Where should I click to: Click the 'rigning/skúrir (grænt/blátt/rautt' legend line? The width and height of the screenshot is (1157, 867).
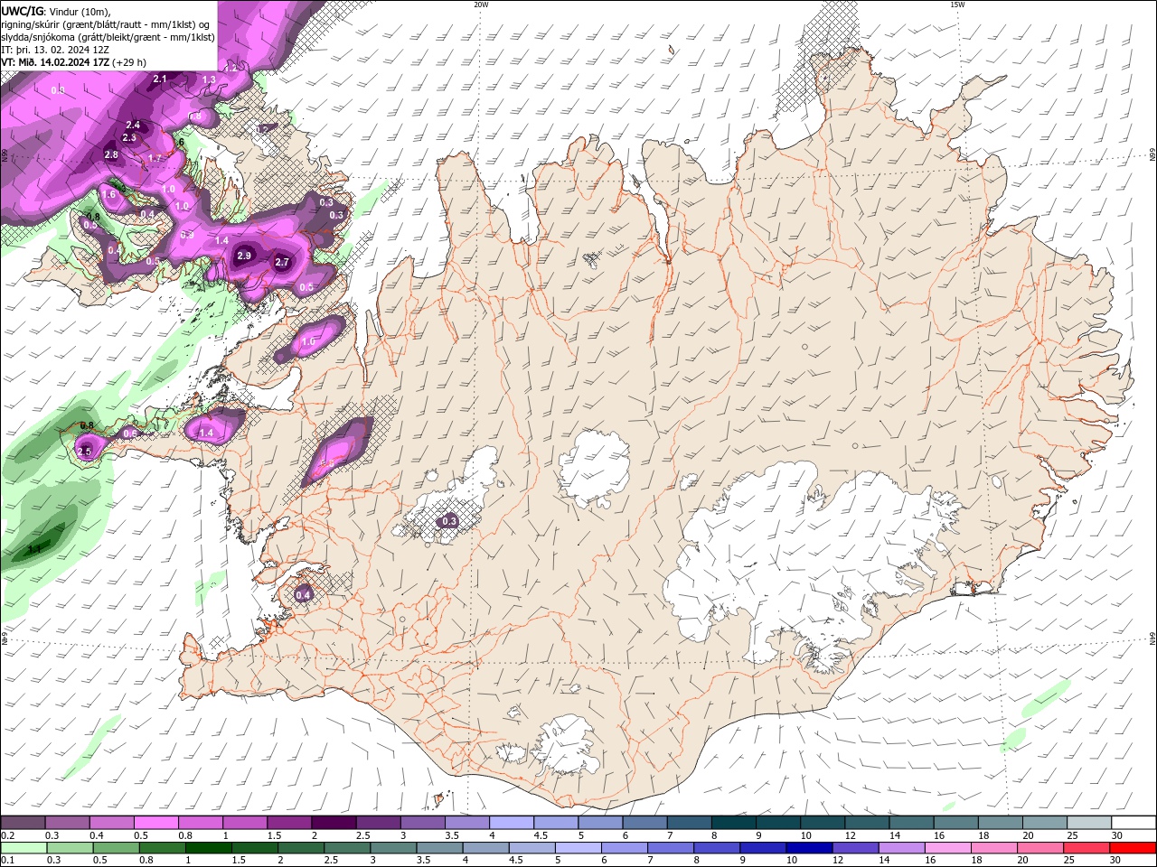pyautogui.click(x=107, y=23)
